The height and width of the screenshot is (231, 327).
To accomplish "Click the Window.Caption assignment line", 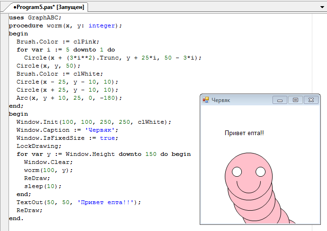I will [x=66, y=130].
